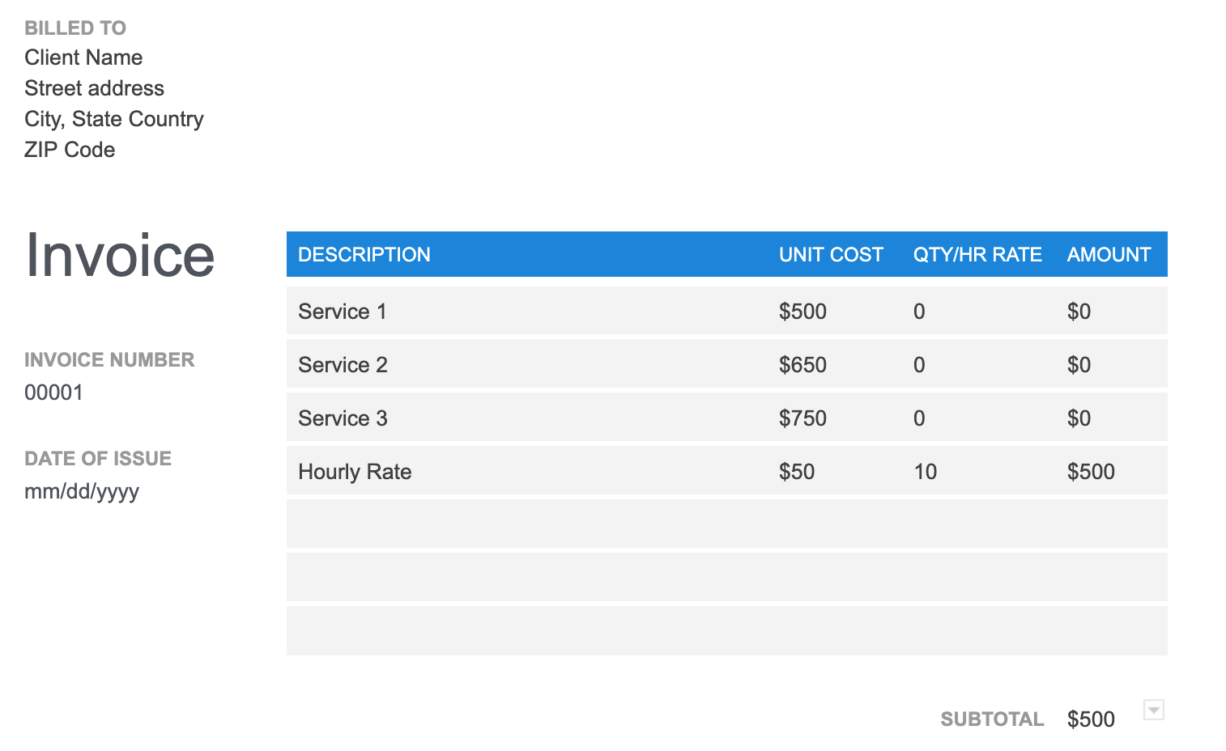Click the Street address line
This screenshot has width=1226, height=751.
tap(94, 88)
